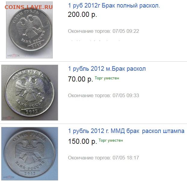
Task: Click 'Торг уместен' next to 150.00 р.
Action: click(111, 140)
